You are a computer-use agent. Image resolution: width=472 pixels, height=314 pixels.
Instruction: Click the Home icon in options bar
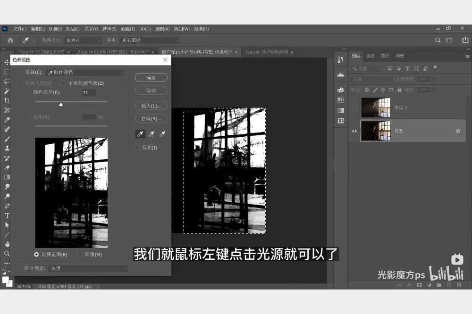tap(10, 40)
